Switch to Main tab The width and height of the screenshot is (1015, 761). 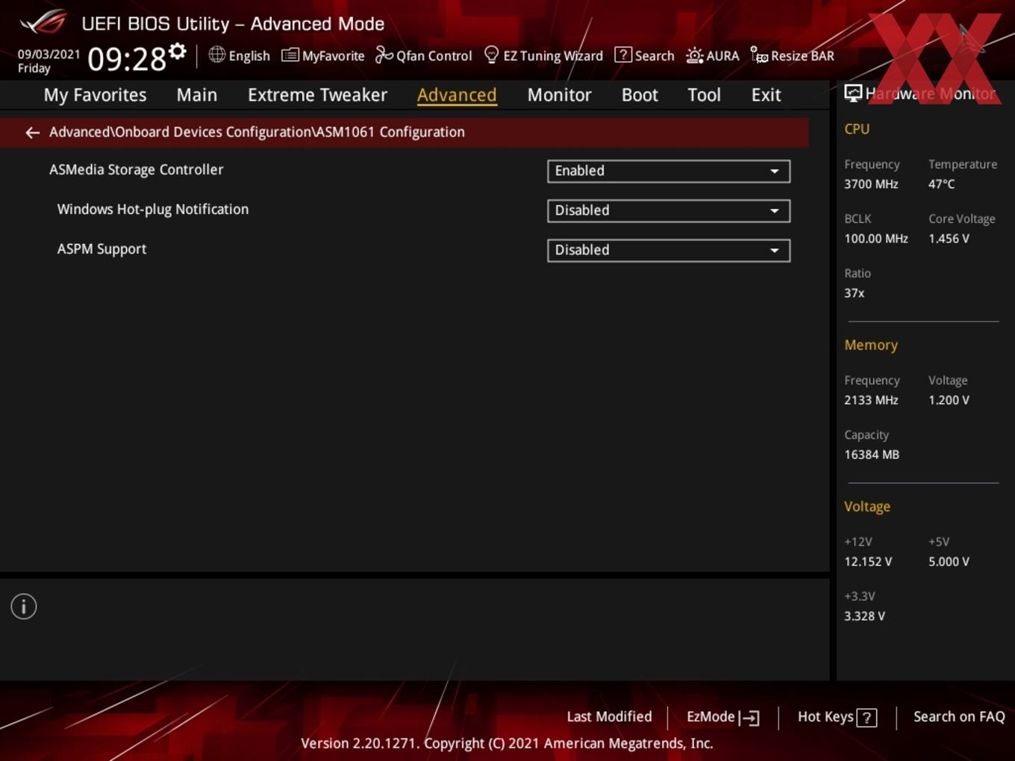coord(197,95)
